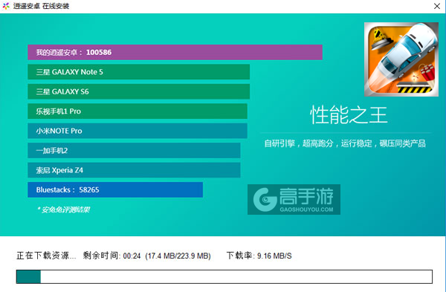This screenshot has height=292, width=446.
Task: Click the 逍遥安卓 在线安装 window title
Action: (41, 6)
